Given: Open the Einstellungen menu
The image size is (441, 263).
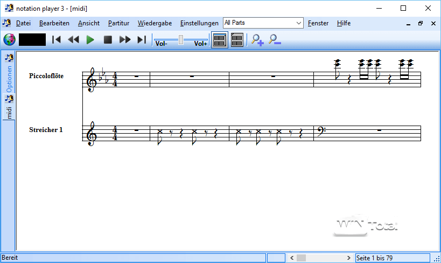Looking at the screenshot, I should click(199, 23).
